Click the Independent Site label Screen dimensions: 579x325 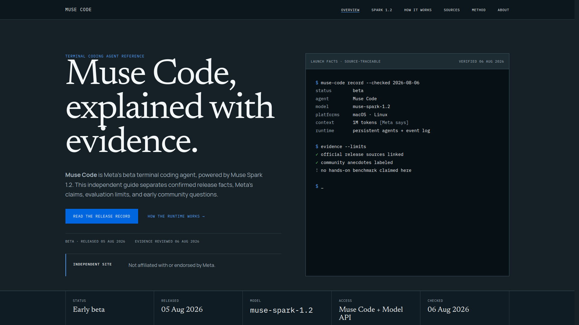[x=92, y=264]
